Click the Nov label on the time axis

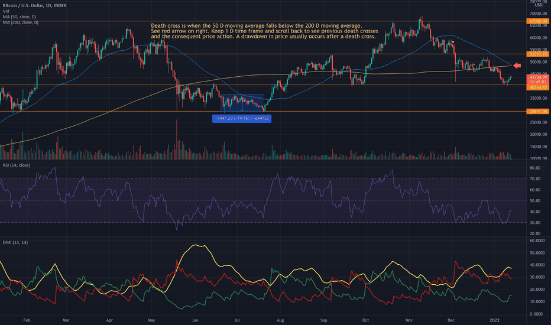[409, 320]
